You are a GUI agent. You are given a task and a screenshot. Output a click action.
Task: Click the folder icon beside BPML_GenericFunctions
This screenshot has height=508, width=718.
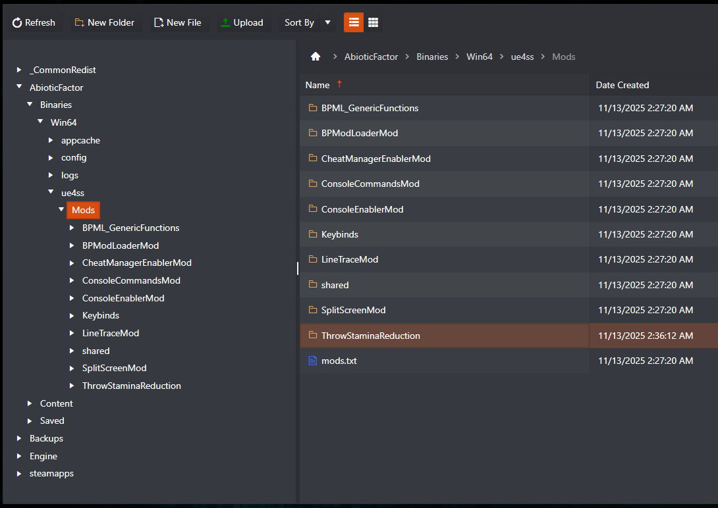point(312,107)
